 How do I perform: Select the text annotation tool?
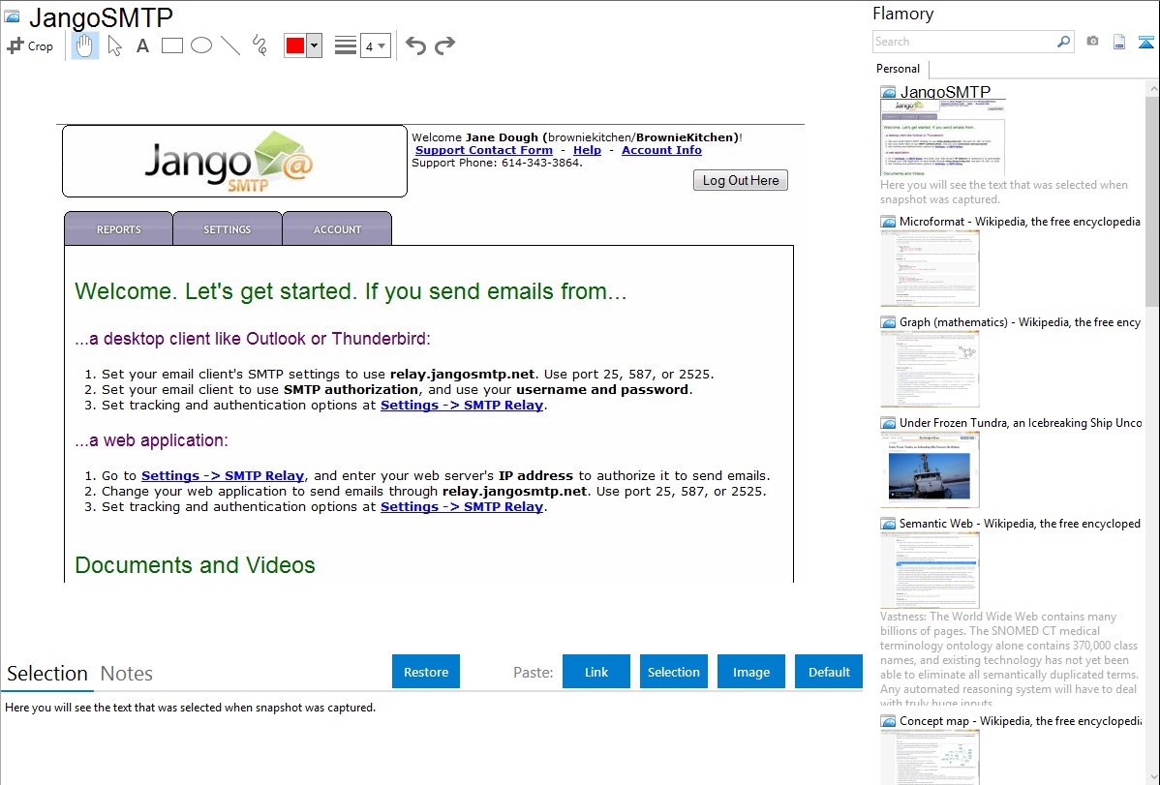(x=142, y=45)
